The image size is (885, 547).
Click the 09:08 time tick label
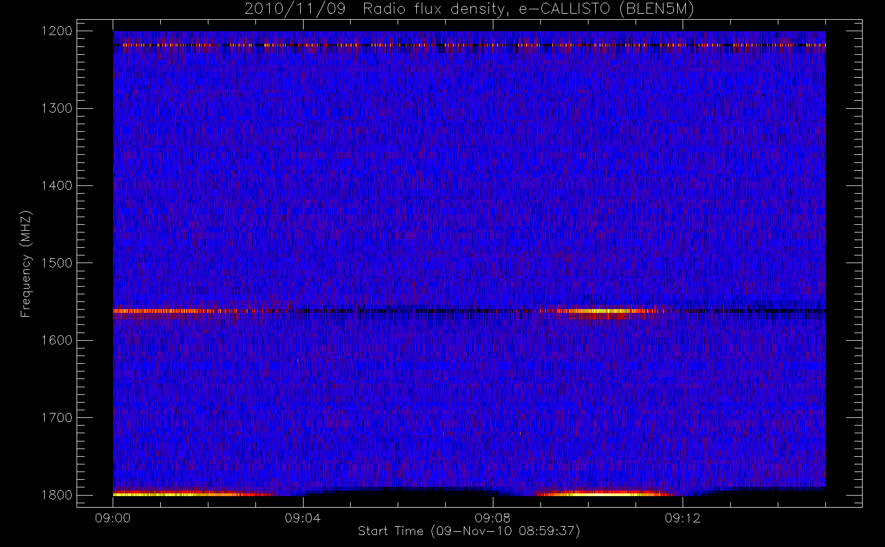(492, 518)
